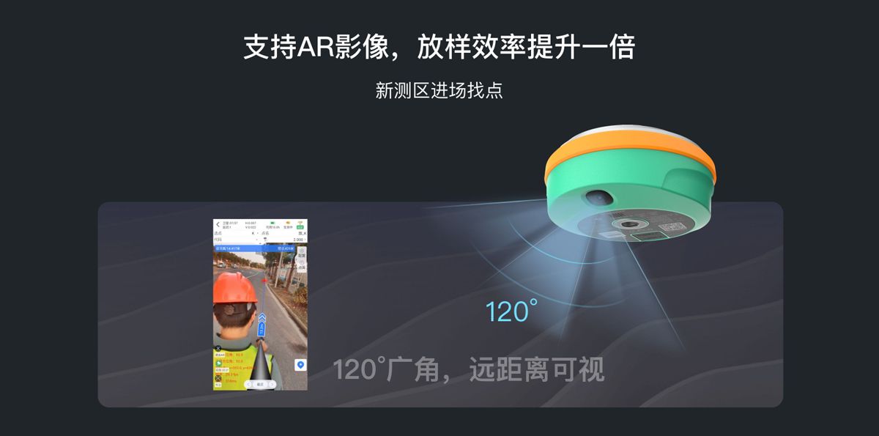Click the center button in bottom pill
879x436 pixels.
click(x=260, y=384)
